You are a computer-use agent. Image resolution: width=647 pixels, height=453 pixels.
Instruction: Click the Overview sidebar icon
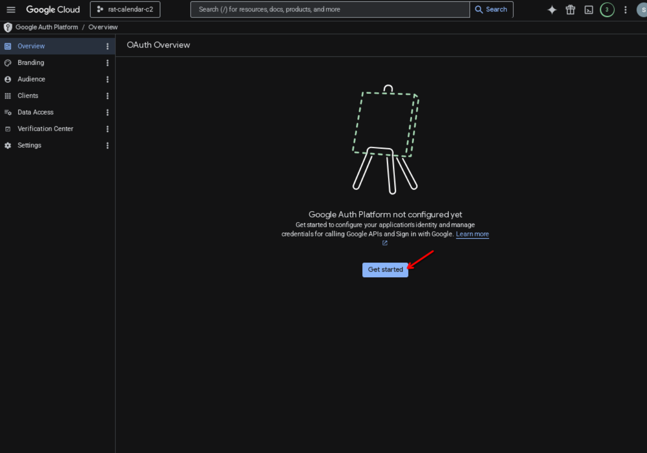tap(8, 46)
